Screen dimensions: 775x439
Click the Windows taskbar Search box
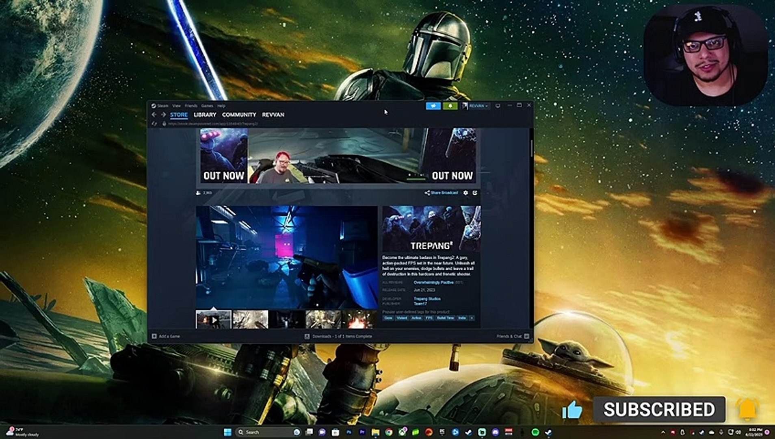click(x=268, y=432)
